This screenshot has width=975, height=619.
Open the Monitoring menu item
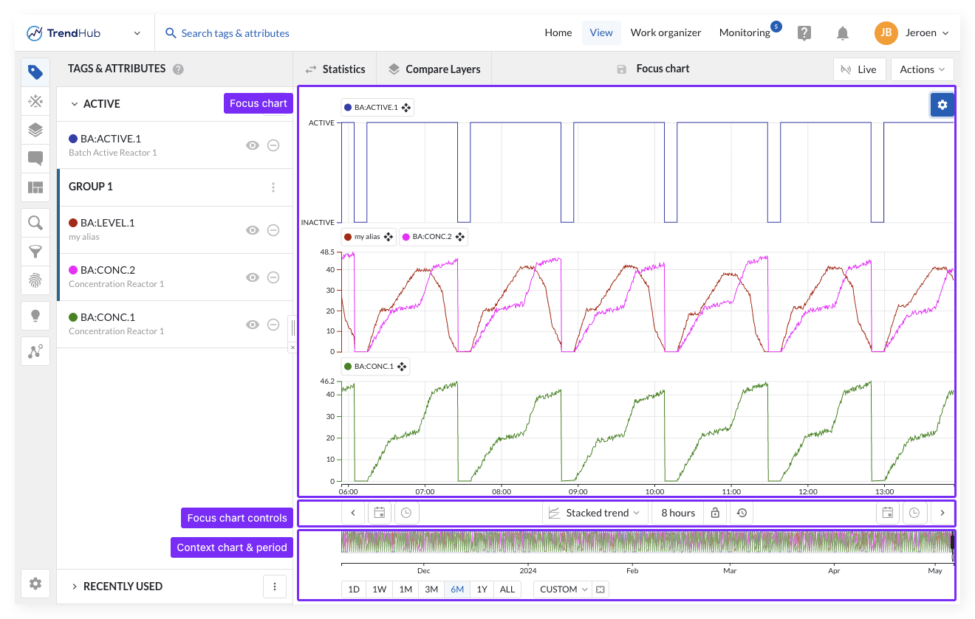tap(745, 32)
